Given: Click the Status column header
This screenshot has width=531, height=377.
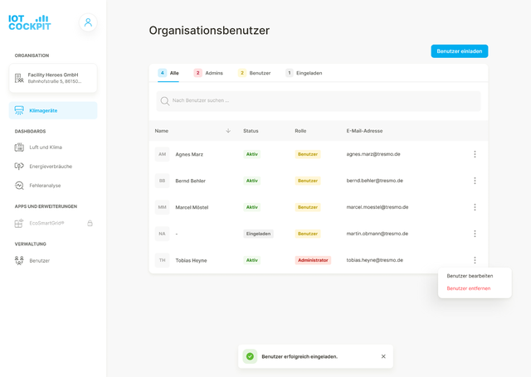Looking at the screenshot, I should [x=251, y=131].
